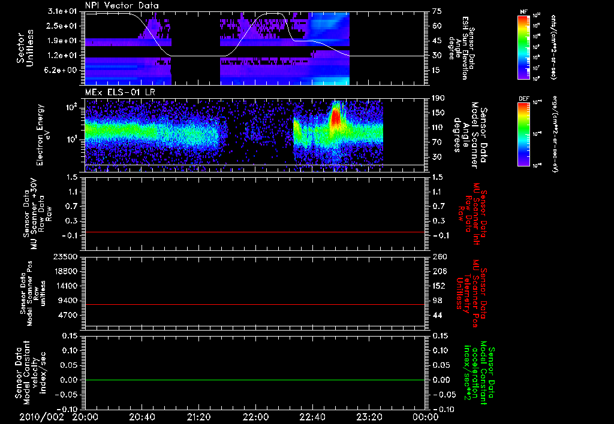This screenshot has width=614, height=424.
Task: Click the '60' sun elevation tick label
Action: coord(437,26)
